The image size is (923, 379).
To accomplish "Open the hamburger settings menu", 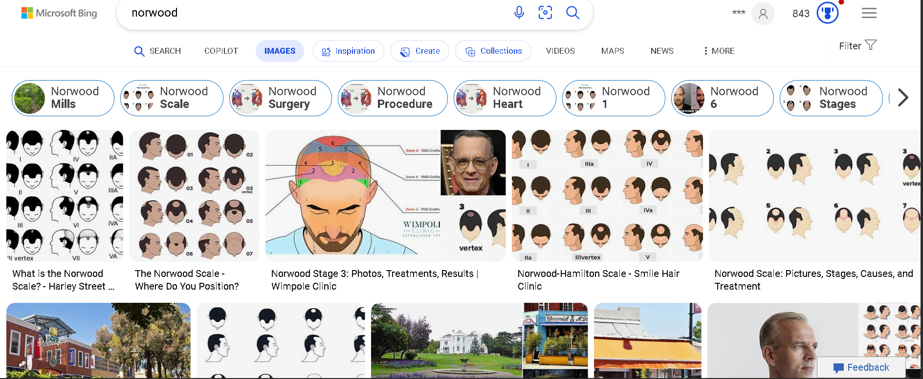I will click(x=869, y=13).
